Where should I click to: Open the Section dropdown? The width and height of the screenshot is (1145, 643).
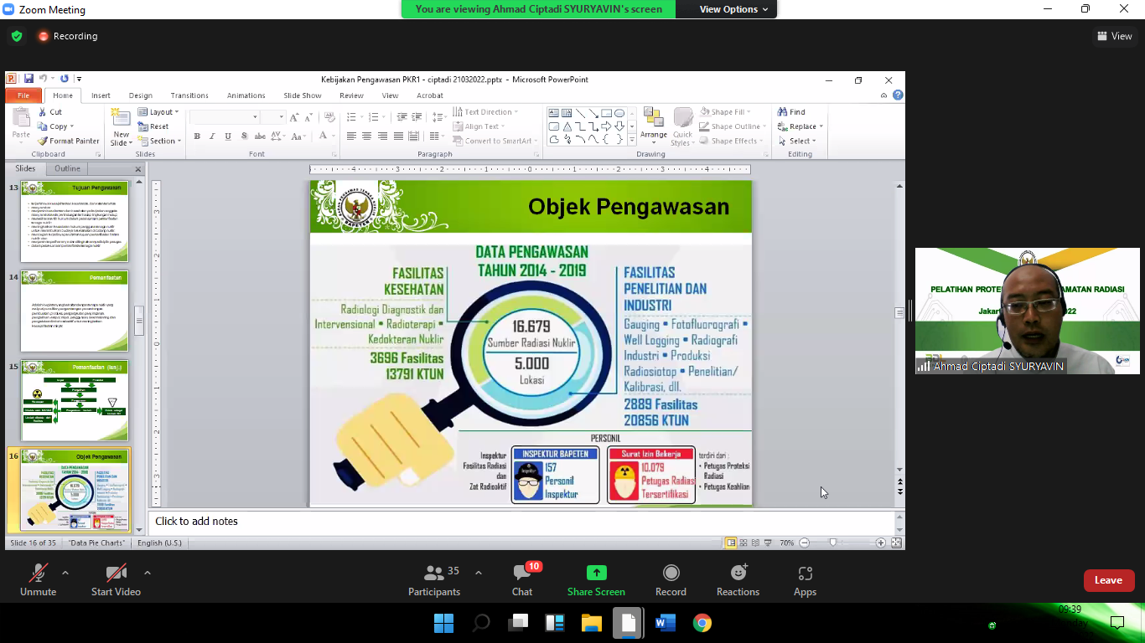(x=159, y=141)
